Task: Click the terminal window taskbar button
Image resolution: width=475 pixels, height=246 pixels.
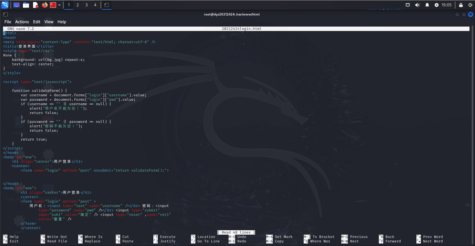Action: [x=107, y=5]
